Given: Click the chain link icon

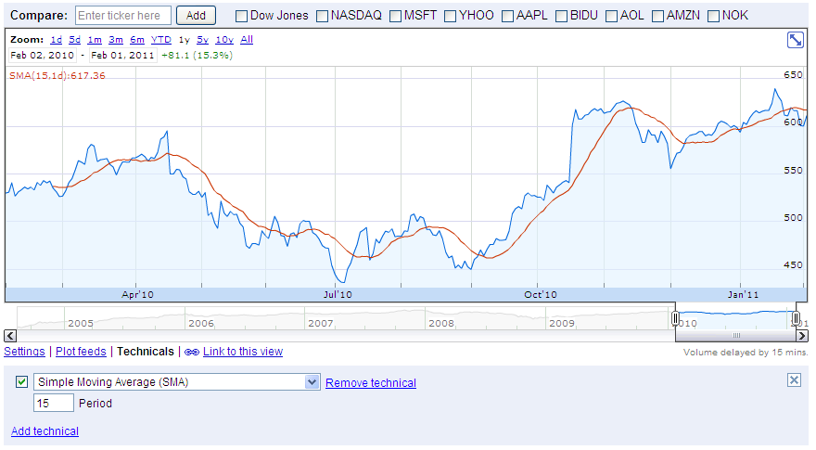Looking at the screenshot, I should pos(192,353).
